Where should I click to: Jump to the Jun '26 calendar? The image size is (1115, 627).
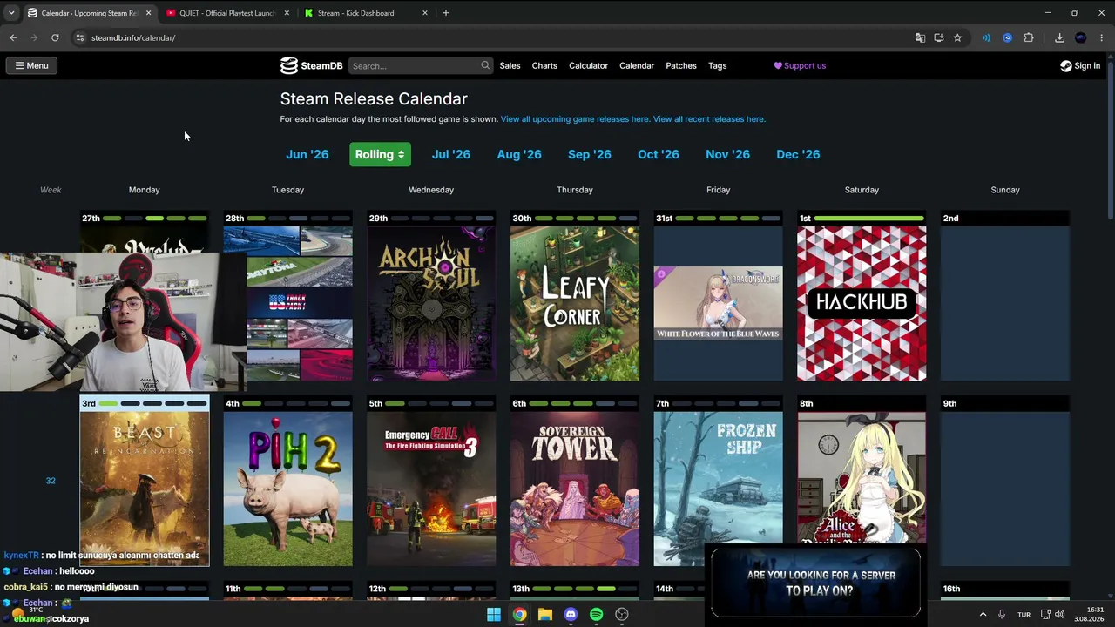(x=307, y=154)
